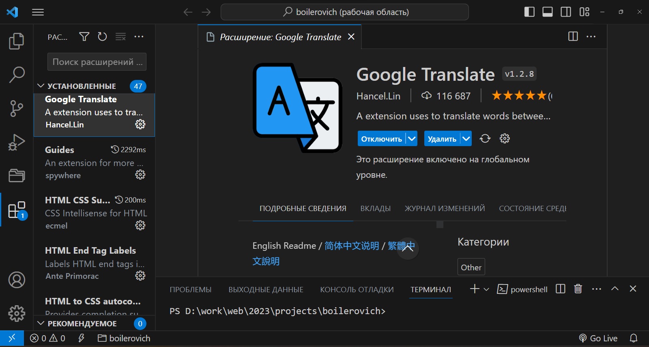
Task: Manage gear for Guides extension
Action: (x=140, y=175)
